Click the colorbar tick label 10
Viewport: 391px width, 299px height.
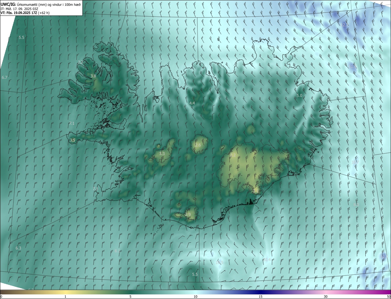coord(195,297)
